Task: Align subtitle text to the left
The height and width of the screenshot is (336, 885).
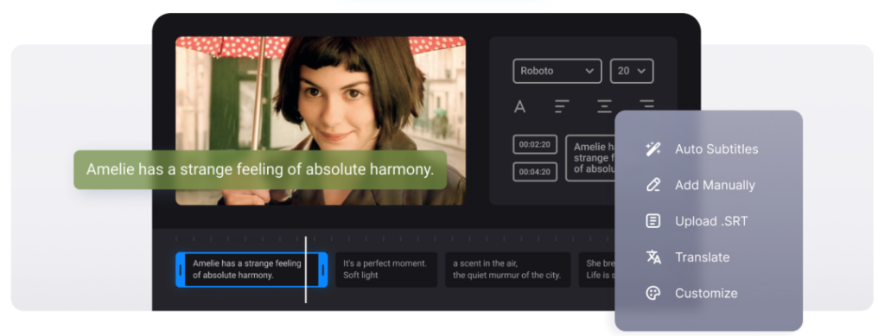Action: click(x=562, y=106)
